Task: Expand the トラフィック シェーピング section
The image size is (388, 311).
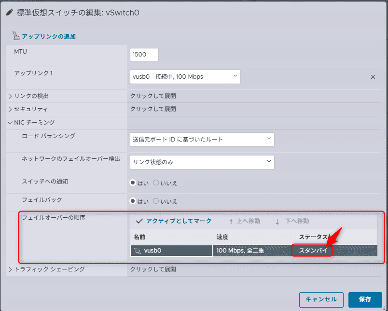Action: click(x=10, y=269)
